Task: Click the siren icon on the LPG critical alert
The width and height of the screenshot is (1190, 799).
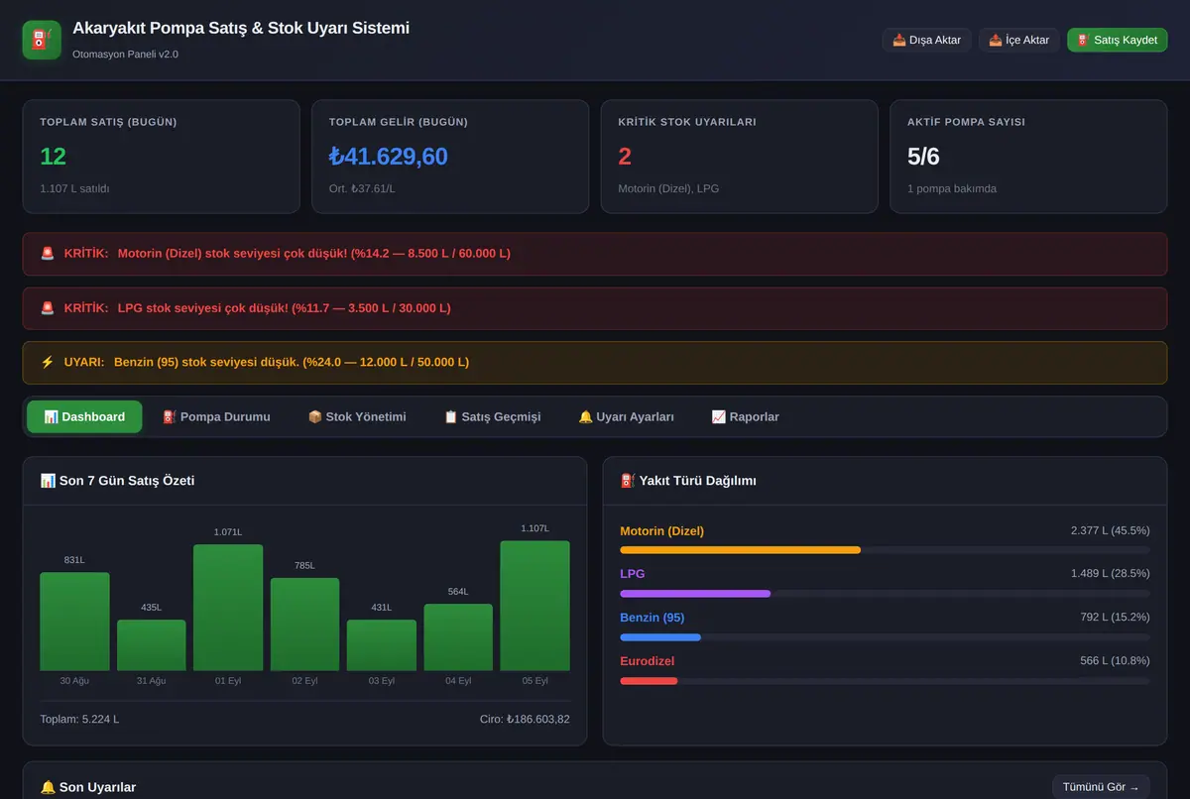Action: click(48, 308)
